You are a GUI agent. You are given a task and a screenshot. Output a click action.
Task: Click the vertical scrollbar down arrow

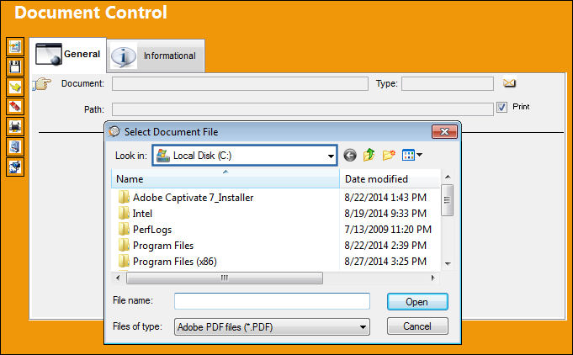[448, 263]
